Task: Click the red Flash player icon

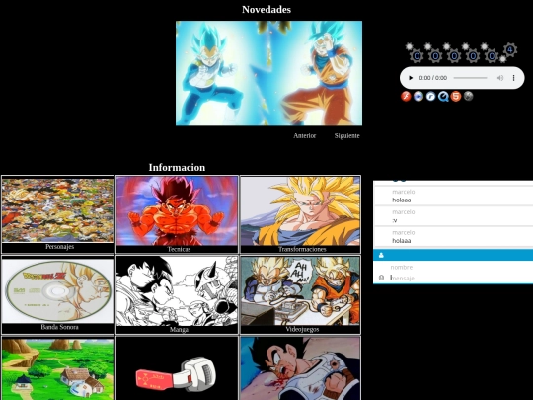Action: tap(406, 96)
